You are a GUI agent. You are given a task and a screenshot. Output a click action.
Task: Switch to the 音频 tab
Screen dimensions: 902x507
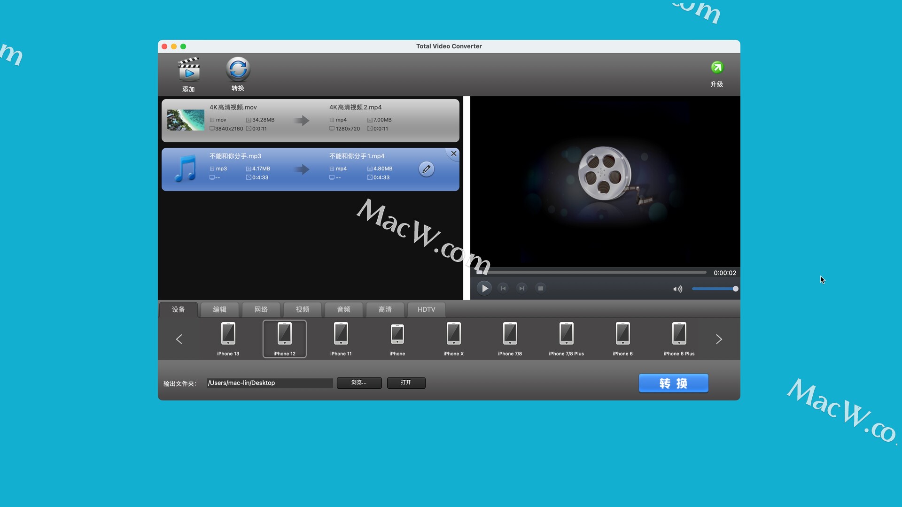pyautogui.click(x=344, y=309)
